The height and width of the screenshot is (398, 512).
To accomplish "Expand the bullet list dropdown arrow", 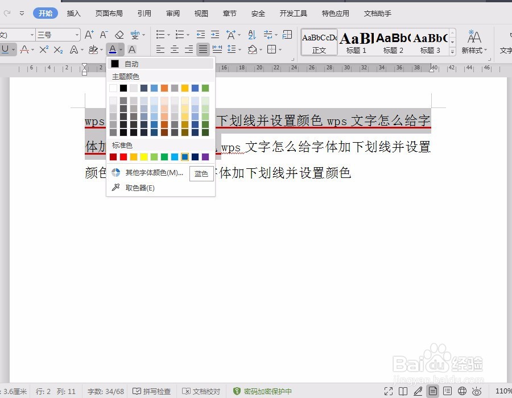I will click(x=168, y=35).
